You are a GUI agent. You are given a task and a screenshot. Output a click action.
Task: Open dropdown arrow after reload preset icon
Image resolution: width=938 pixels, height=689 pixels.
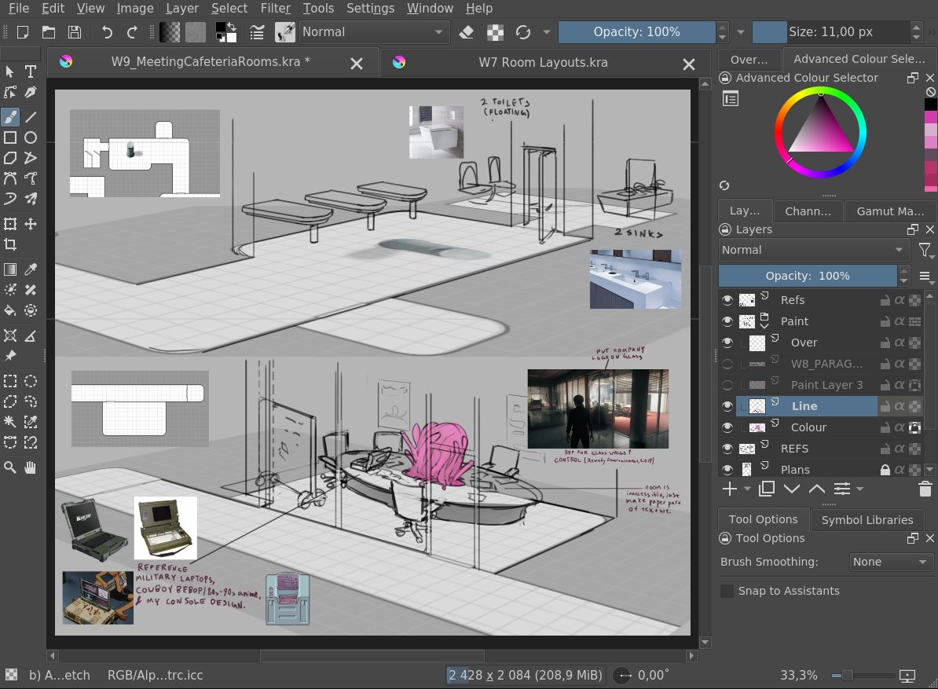[546, 31]
